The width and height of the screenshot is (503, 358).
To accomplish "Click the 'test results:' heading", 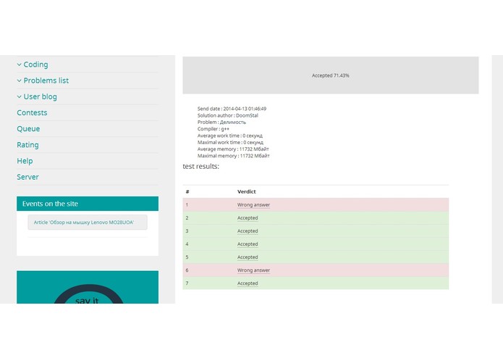I will (x=200, y=166).
